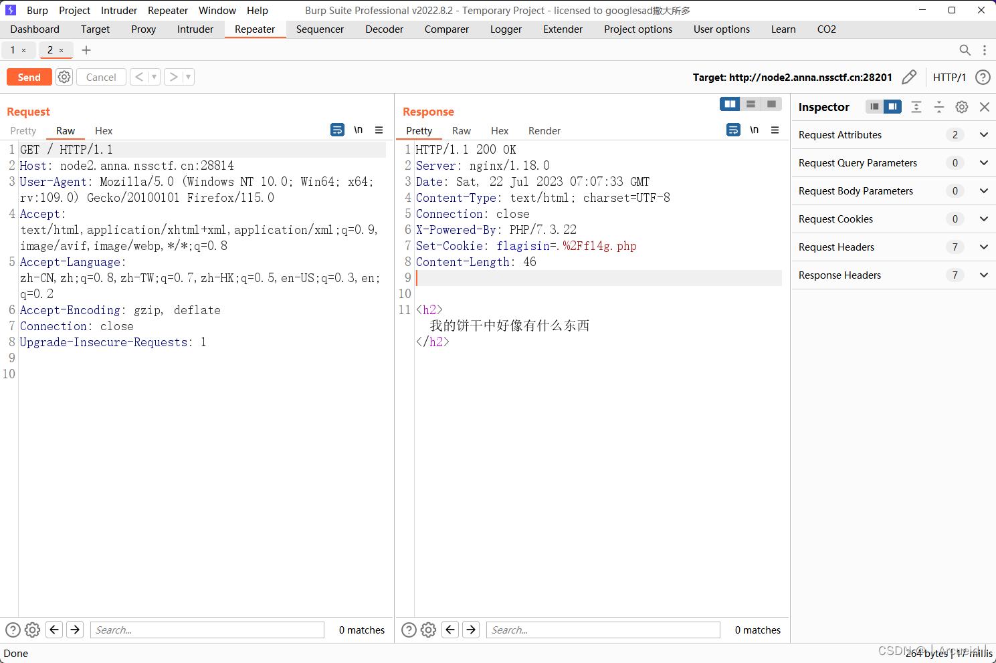This screenshot has height=663, width=996.
Task: Dock Inspector panel to left icon
Action: [x=874, y=107]
